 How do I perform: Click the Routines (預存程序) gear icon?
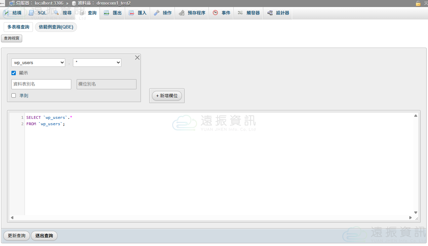(x=182, y=13)
